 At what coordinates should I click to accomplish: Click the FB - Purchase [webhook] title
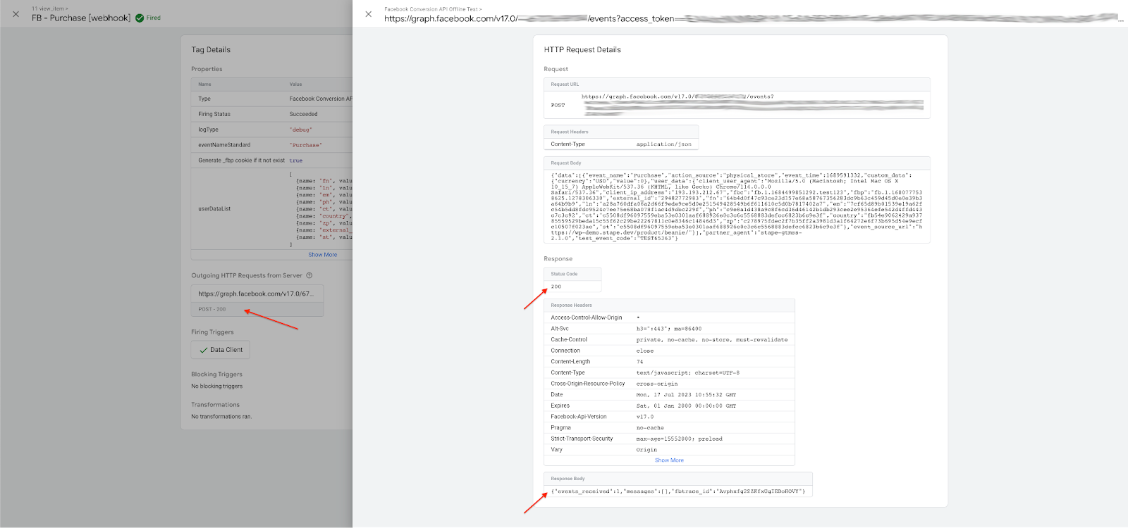(x=81, y=18)
